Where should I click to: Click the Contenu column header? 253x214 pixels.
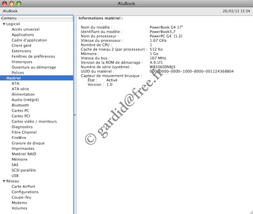(x=36, y=18)
